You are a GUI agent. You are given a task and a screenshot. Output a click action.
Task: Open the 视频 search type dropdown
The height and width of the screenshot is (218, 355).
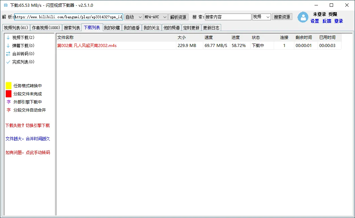261,17
